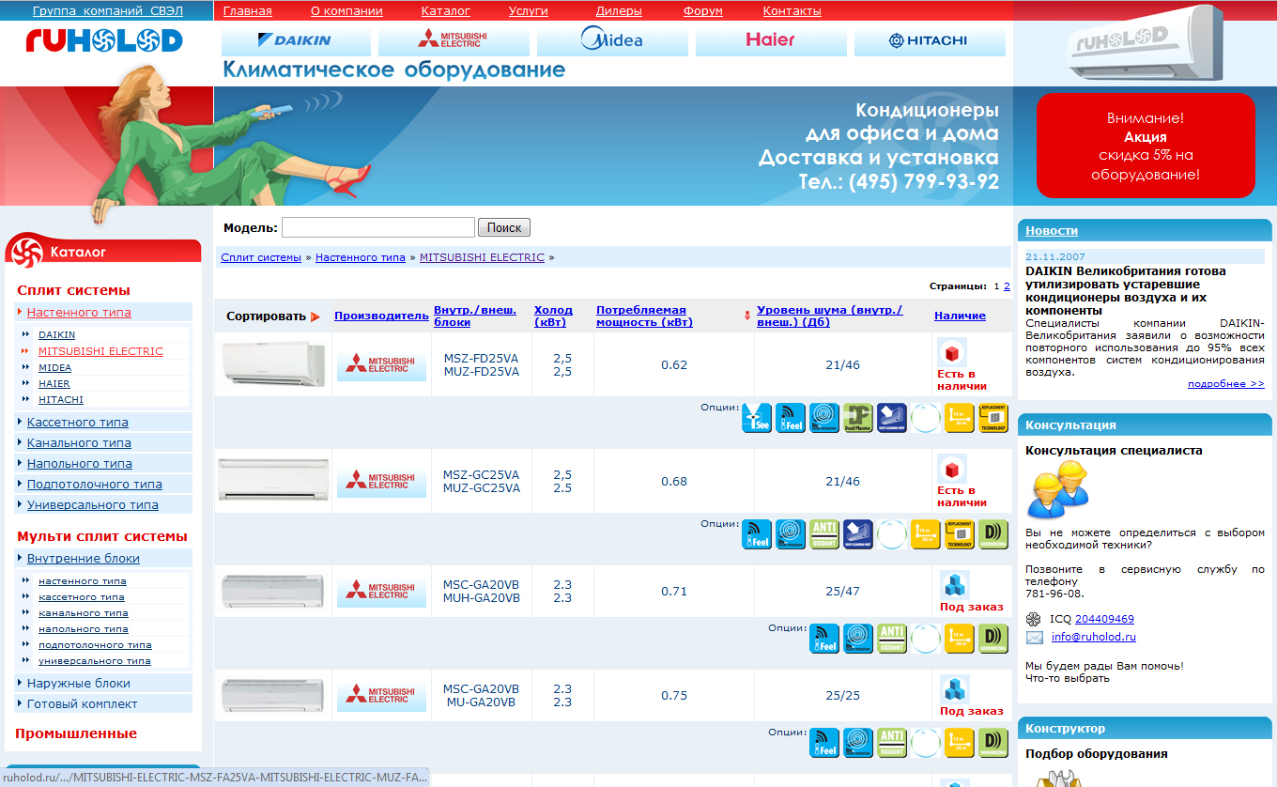Viewport: 1277px width, 787px height.
Task: Collapse Настенного типа in the sidebar
Action: 79,313
